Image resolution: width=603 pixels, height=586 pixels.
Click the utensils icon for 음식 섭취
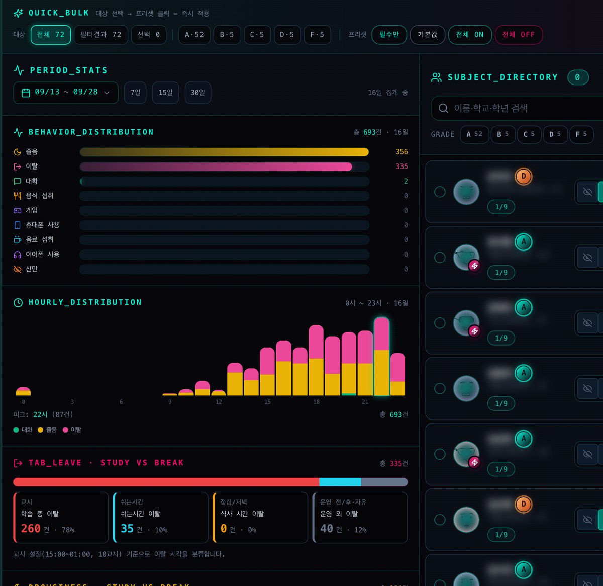click(x=18, y=196)
